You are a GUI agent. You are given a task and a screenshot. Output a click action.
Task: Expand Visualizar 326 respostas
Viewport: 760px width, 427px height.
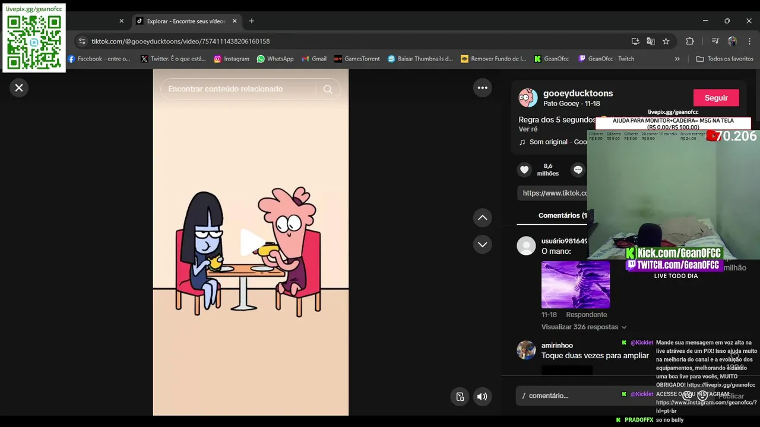tap(584, 327)
